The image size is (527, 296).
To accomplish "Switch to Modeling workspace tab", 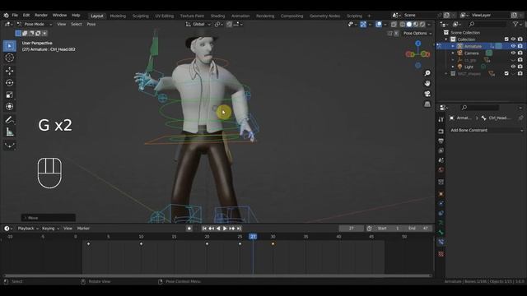I will 118,16.
